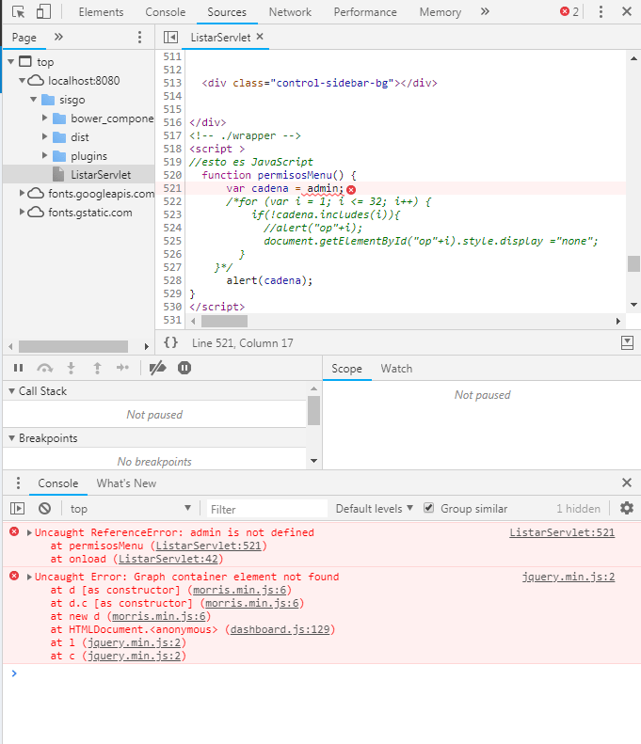The image size is (641, 744).
Task: Switch to the top Console tab
Action: pos(166,12)
